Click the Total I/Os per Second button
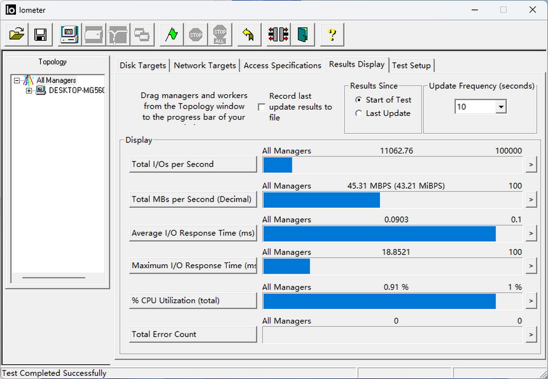The image size is (548, 379). pos(193,165)
